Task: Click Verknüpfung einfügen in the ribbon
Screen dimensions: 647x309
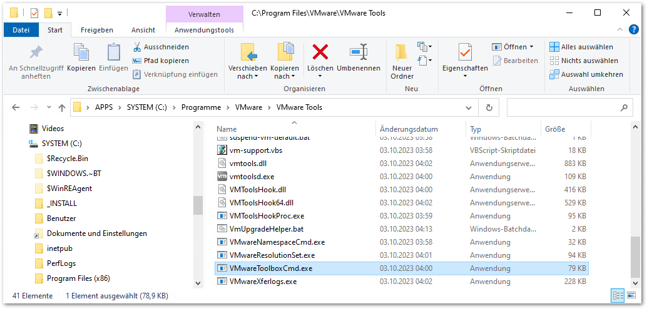Action: (175, 74)
